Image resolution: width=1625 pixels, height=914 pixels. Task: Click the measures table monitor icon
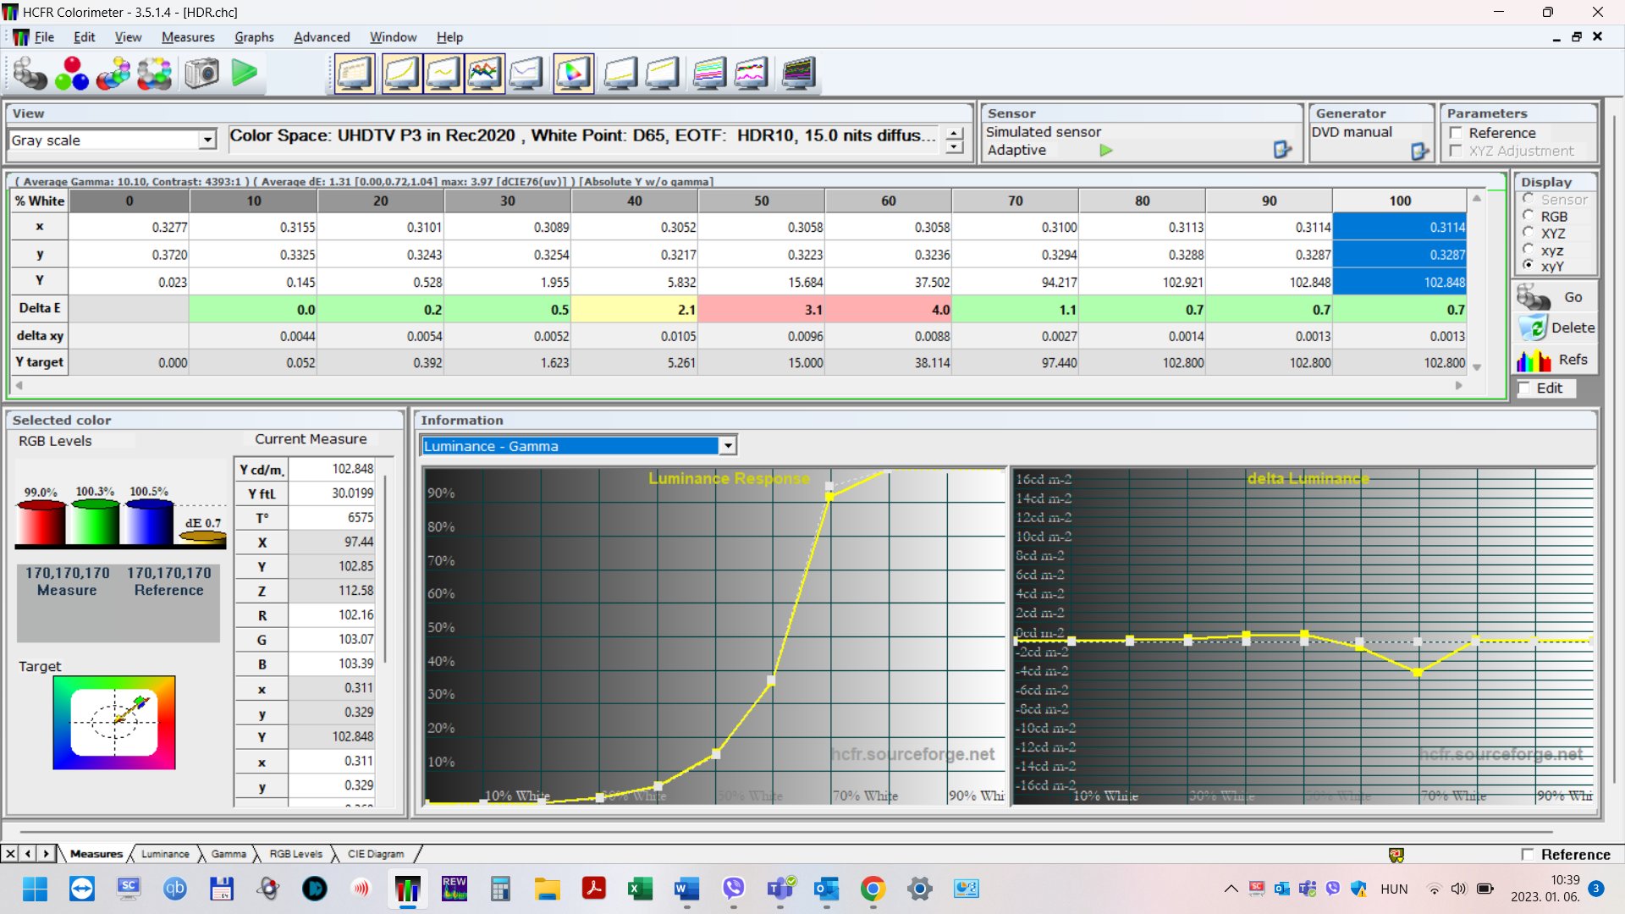pos(355,74)
